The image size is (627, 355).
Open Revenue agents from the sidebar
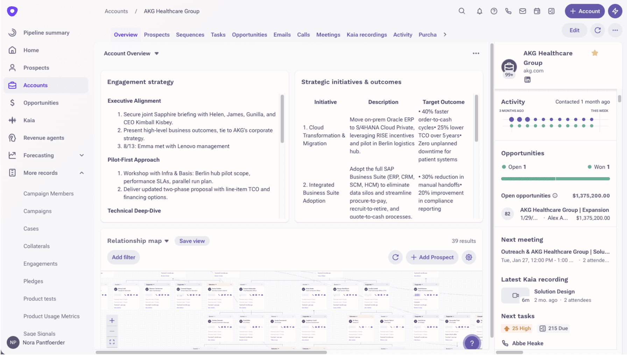click(43, 138)
